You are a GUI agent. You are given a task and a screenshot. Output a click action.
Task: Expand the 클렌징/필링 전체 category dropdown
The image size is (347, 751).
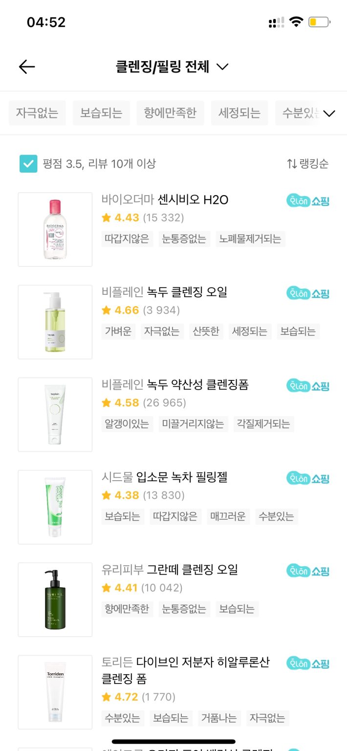tap(222, 66)
